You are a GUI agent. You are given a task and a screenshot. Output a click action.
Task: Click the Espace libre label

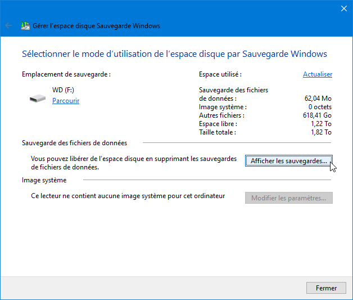tap(218, 124)
